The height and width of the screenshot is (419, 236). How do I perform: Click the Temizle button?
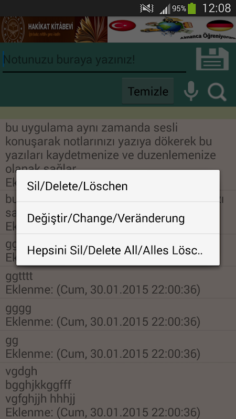[x=148, y=91]
